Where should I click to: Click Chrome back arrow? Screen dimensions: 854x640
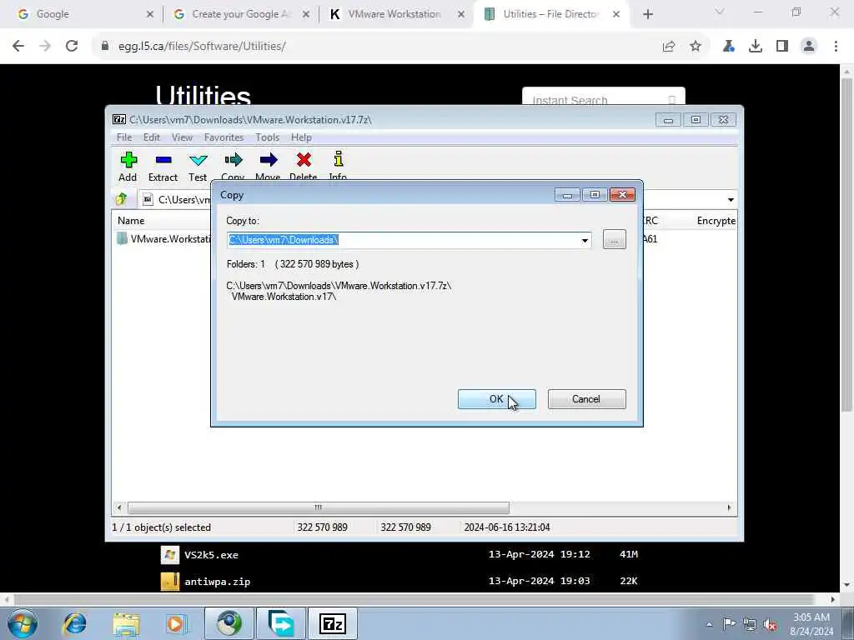[18, 47]
